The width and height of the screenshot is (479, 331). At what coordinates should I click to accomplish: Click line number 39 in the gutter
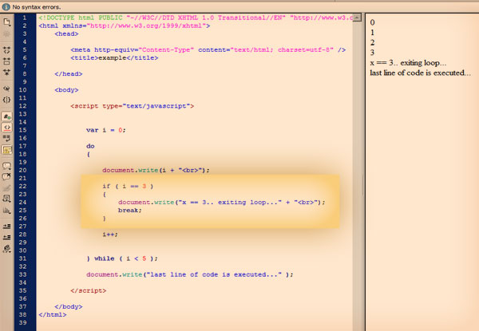(22, 322)
